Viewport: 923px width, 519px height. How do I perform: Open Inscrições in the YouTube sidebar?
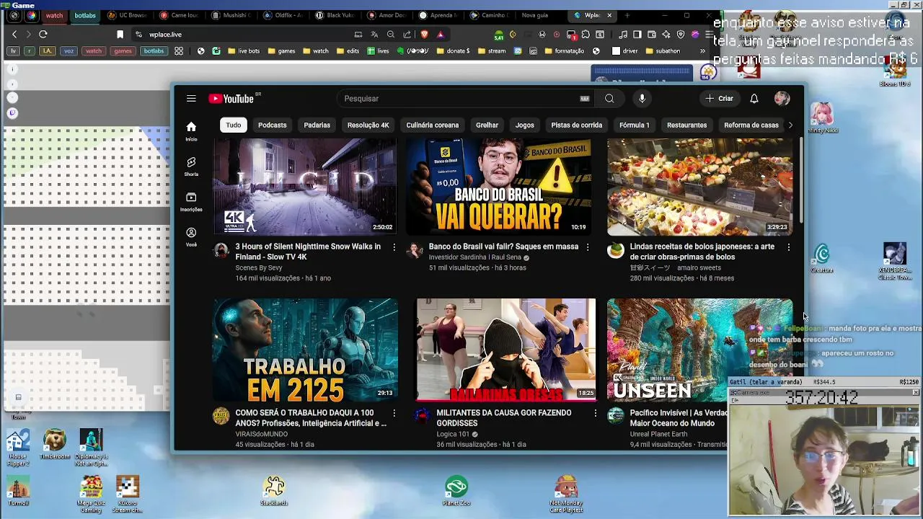point(191,202)
